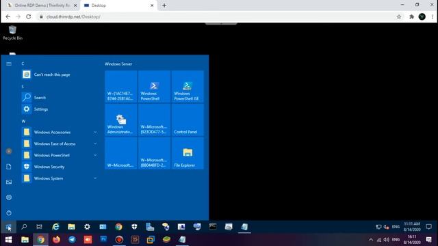
Task: Bookmark this page with the star icon
Action: coord(399,16)
